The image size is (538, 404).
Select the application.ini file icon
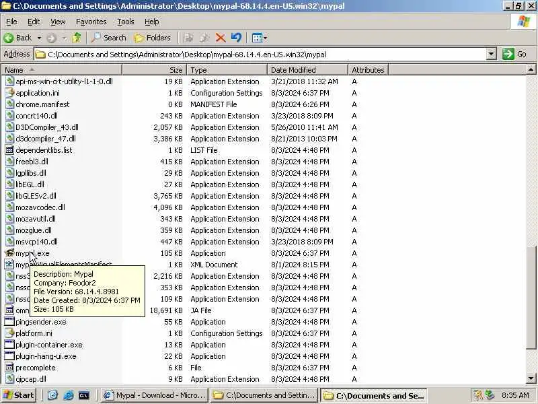pos(9,93)
